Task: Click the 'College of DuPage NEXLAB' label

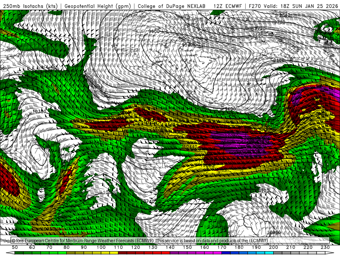Action: pos(172,6)
